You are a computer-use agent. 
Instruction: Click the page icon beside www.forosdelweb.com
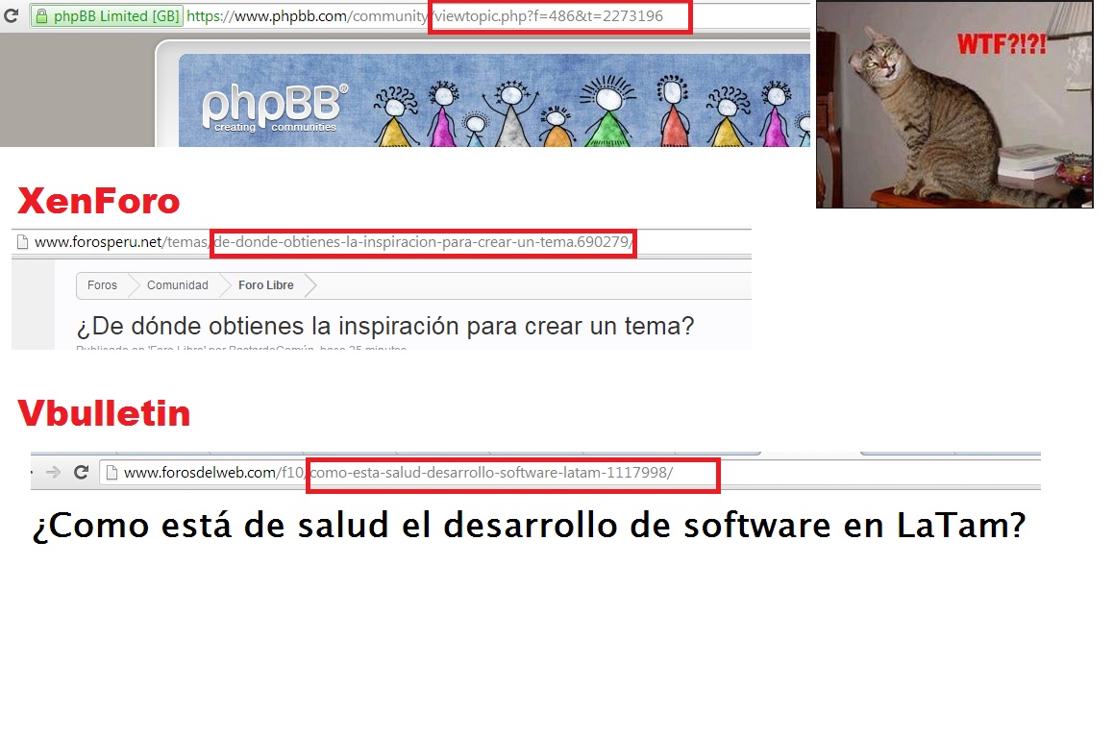111,472
